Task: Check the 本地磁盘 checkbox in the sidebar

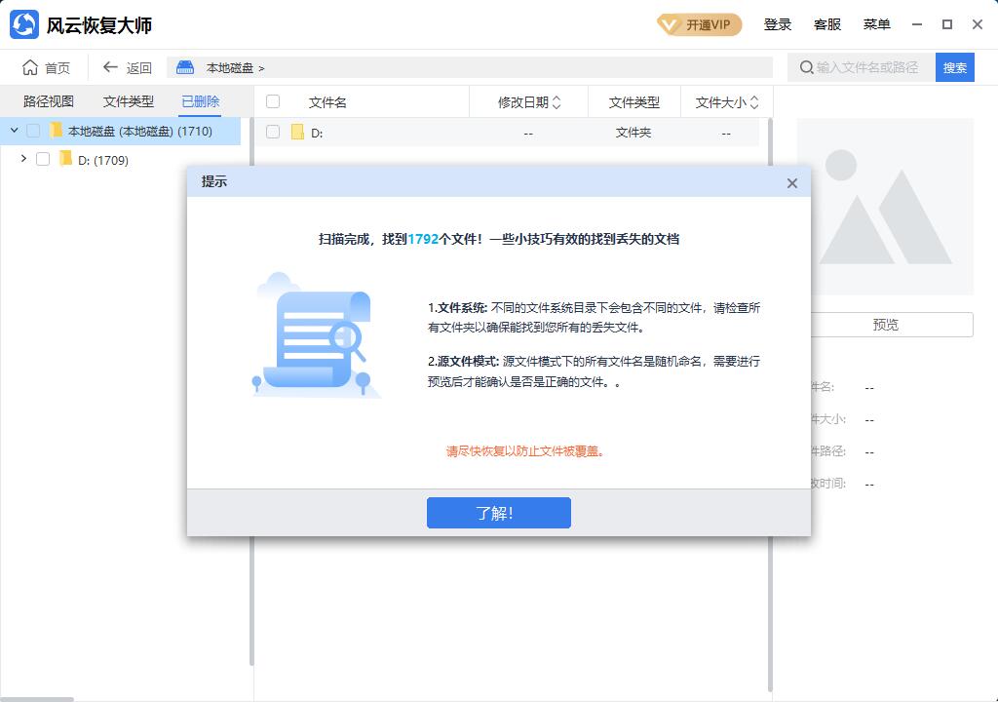Action: 35,130
